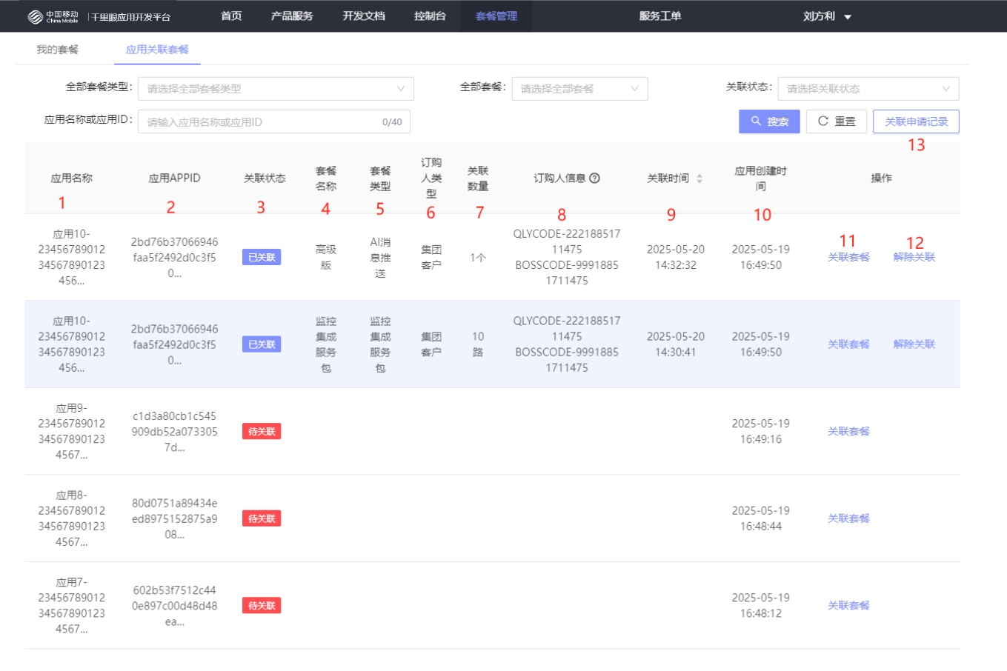This screenshot has width=1007, height=671.
Task: Click the help icon beside 订购人信息
Action: click(x=594, y=178)
